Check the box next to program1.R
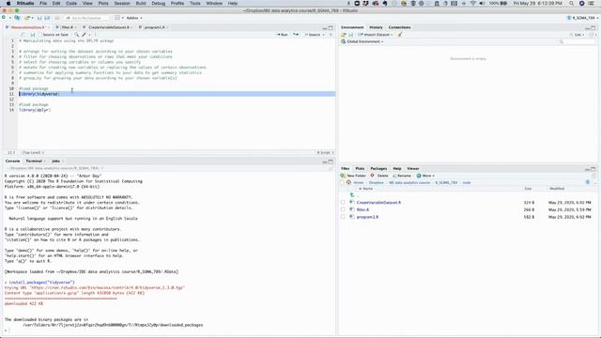 [343, 217]
